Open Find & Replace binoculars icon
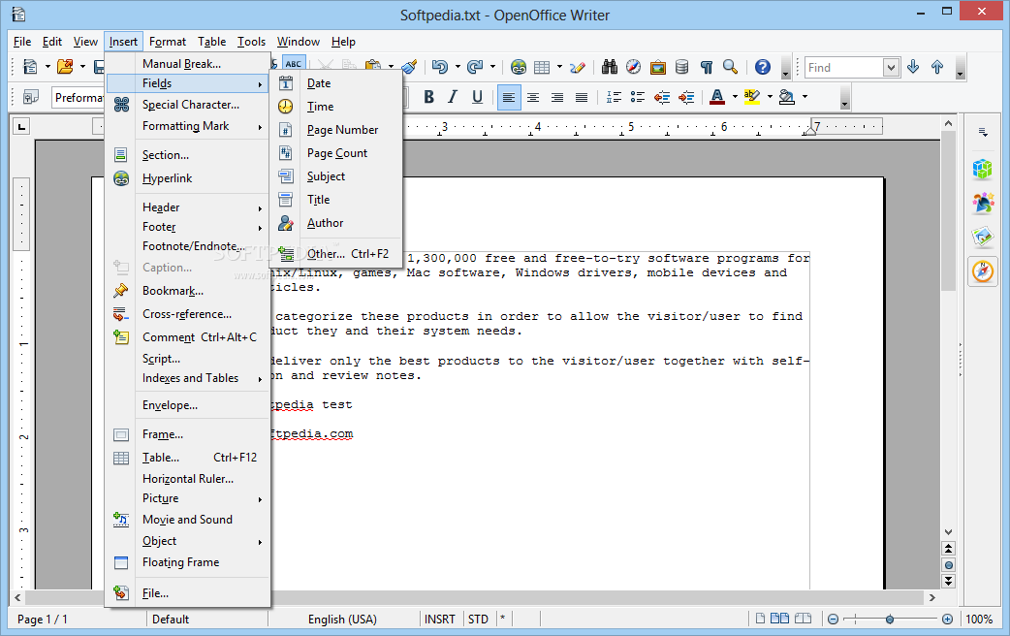Viewport: 1010px width, 636px height. tap(610, 67)
